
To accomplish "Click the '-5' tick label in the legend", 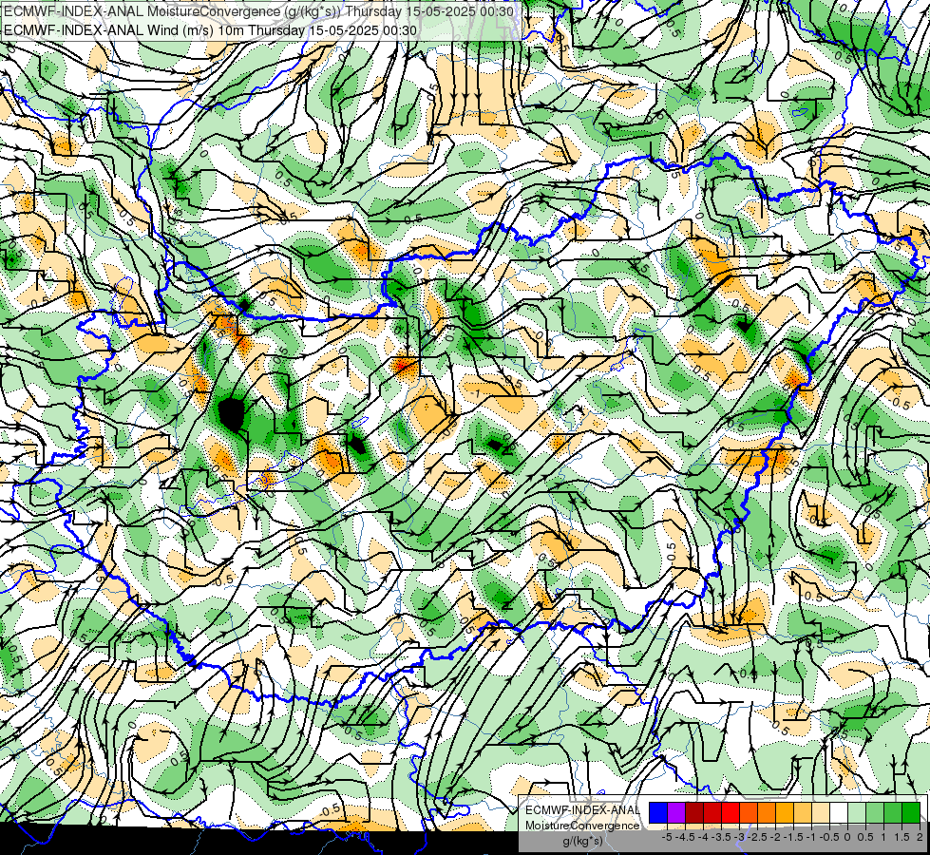I will click(x=667, y=837).
